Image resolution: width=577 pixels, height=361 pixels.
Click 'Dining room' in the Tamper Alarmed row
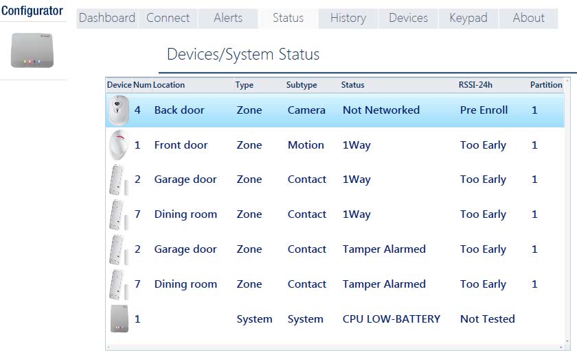(185, 284)
